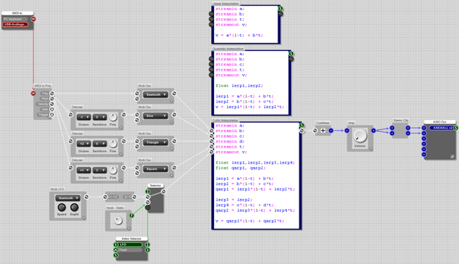The image size is (459, 264).
Task: Click the red MIDI connector on MIDI In
Action: click(33, 19)
